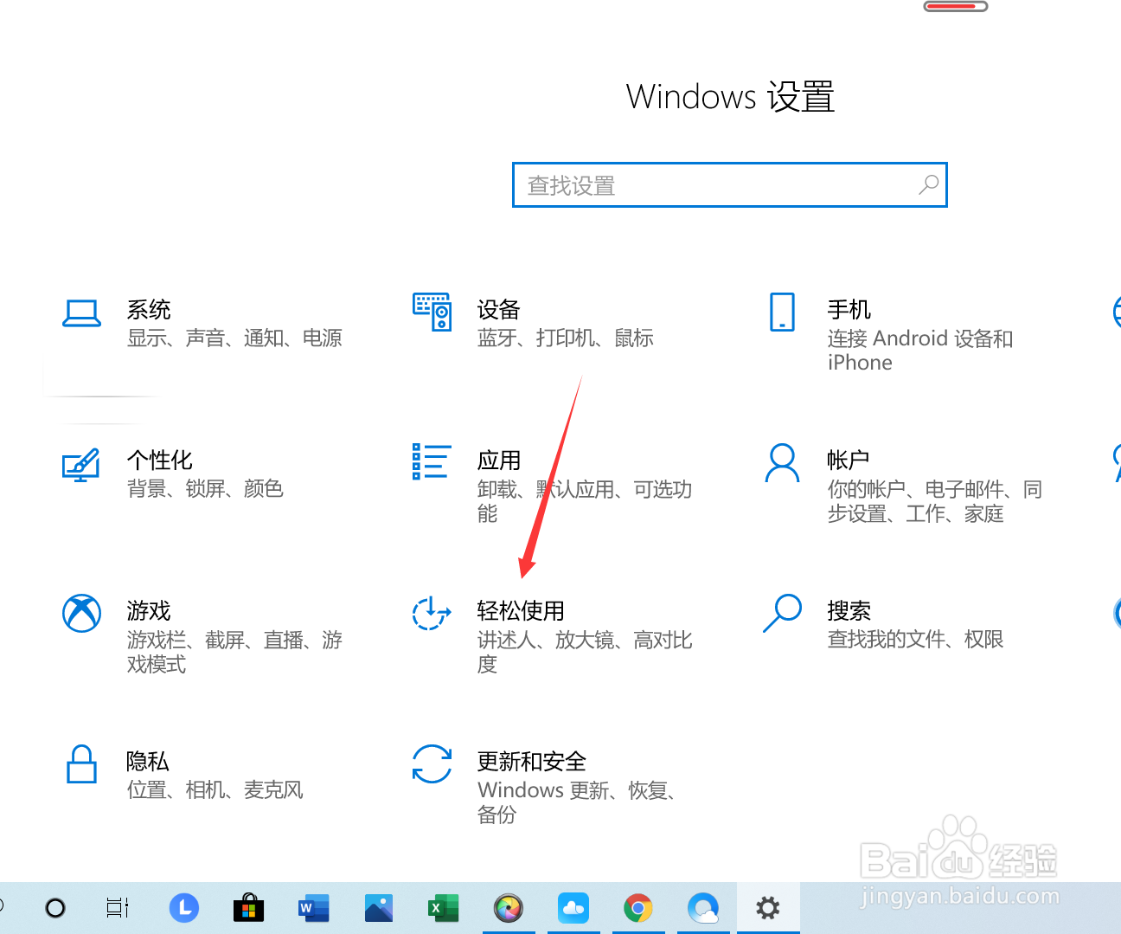Click description 位置、相机、麦克风
1121x934 pixels.
215,789
